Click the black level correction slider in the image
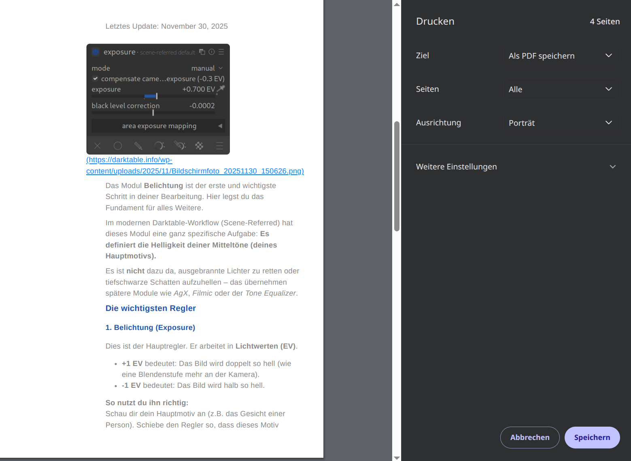The height and width of the screenshot is (461, 631). [153, 113]
